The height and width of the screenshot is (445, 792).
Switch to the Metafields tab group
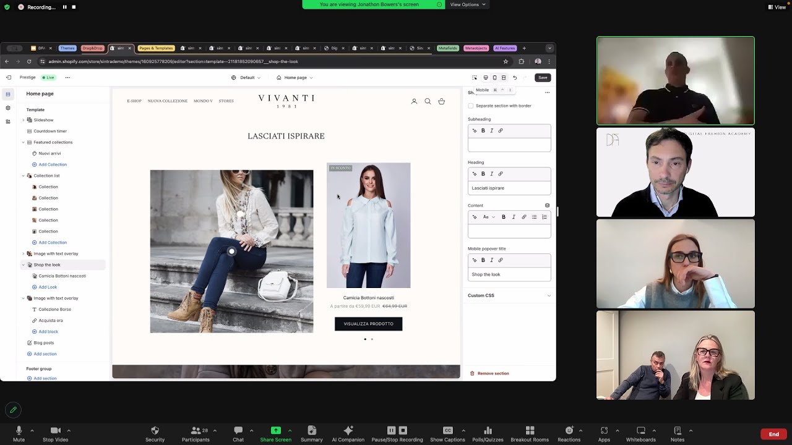(x=448, y=48)
